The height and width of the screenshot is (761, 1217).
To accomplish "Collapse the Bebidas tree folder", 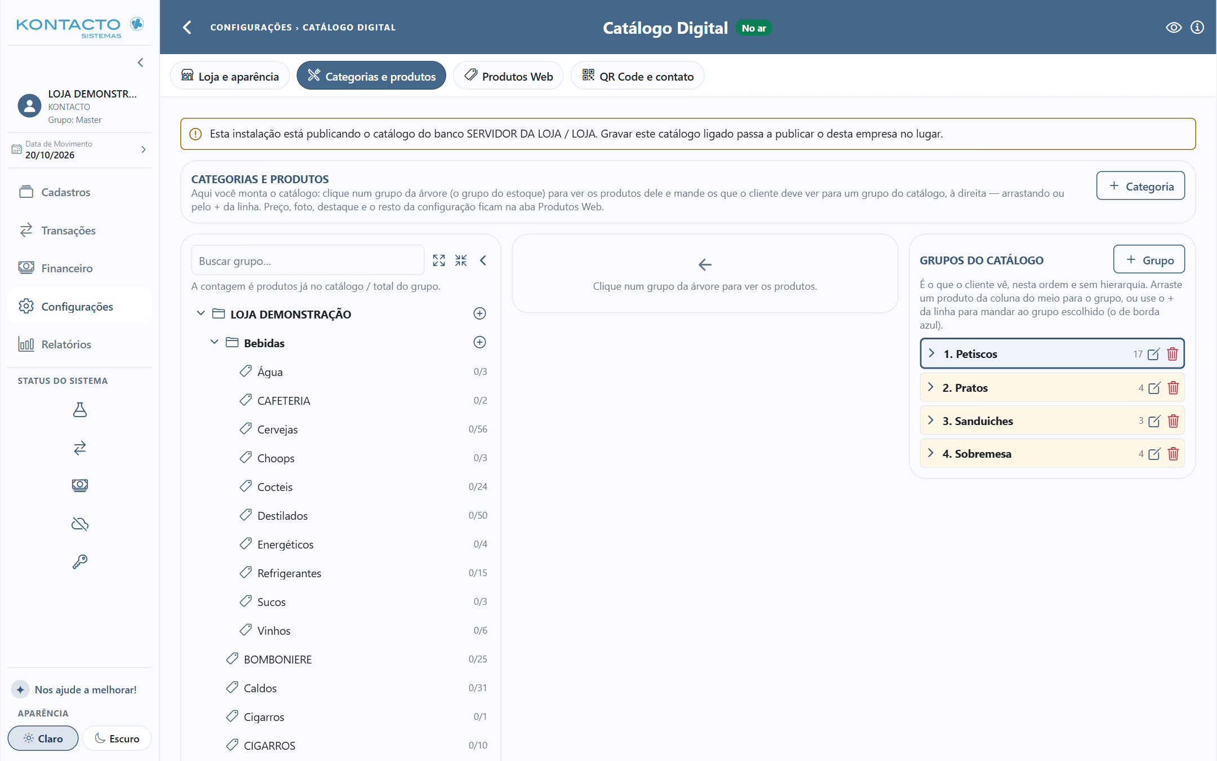I will coord(214,342).
